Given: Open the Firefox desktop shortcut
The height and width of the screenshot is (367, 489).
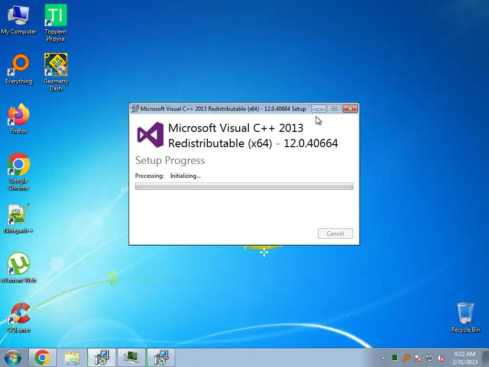Looking at the screenshot, I should click(x=19, y=119).
